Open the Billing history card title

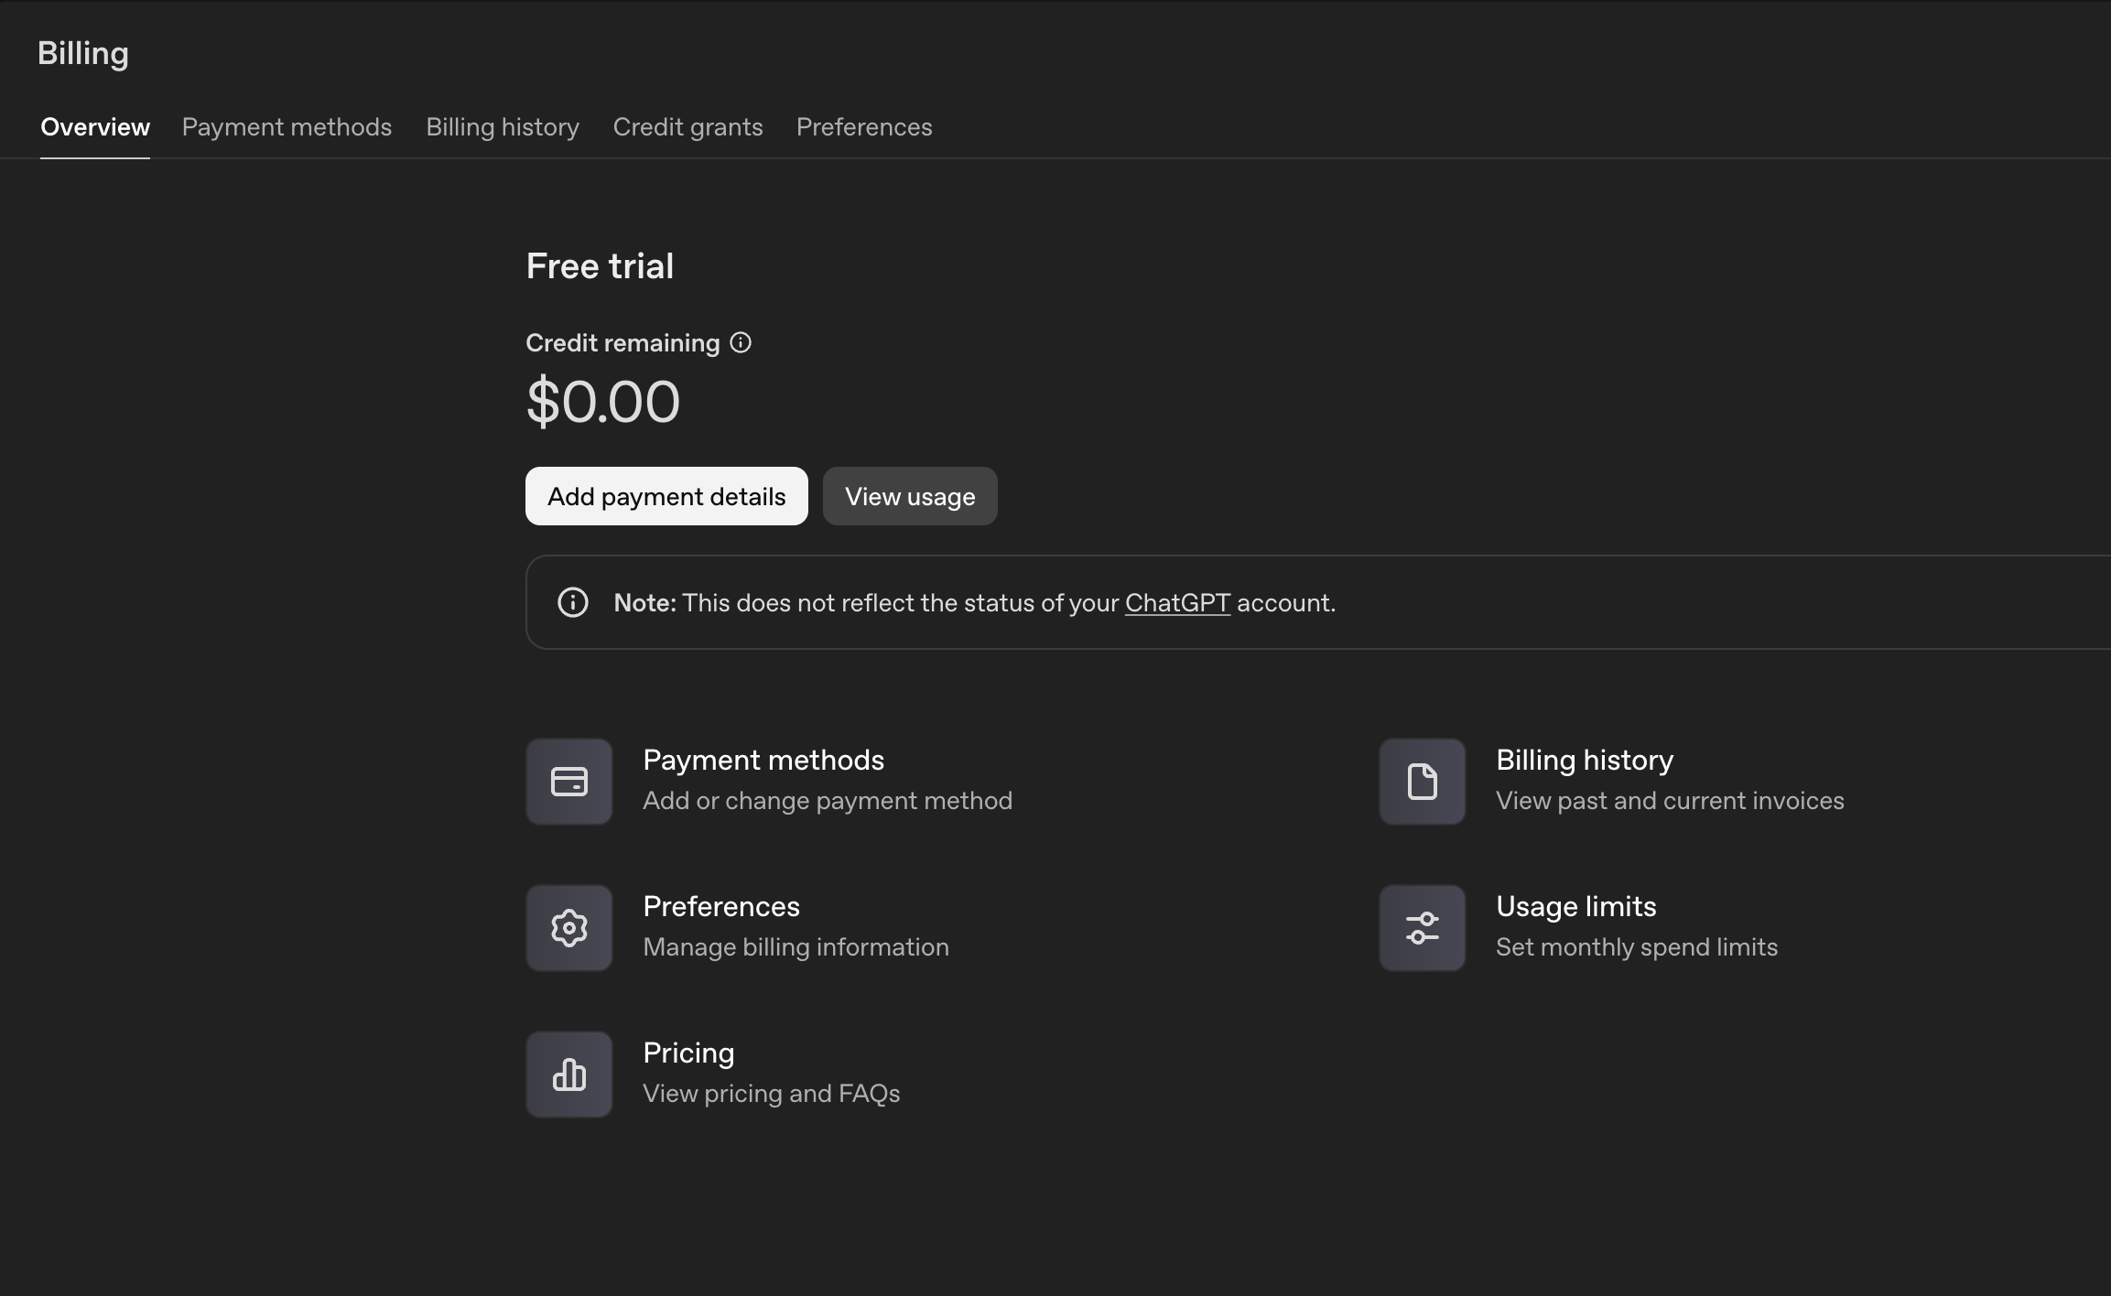1585,761
